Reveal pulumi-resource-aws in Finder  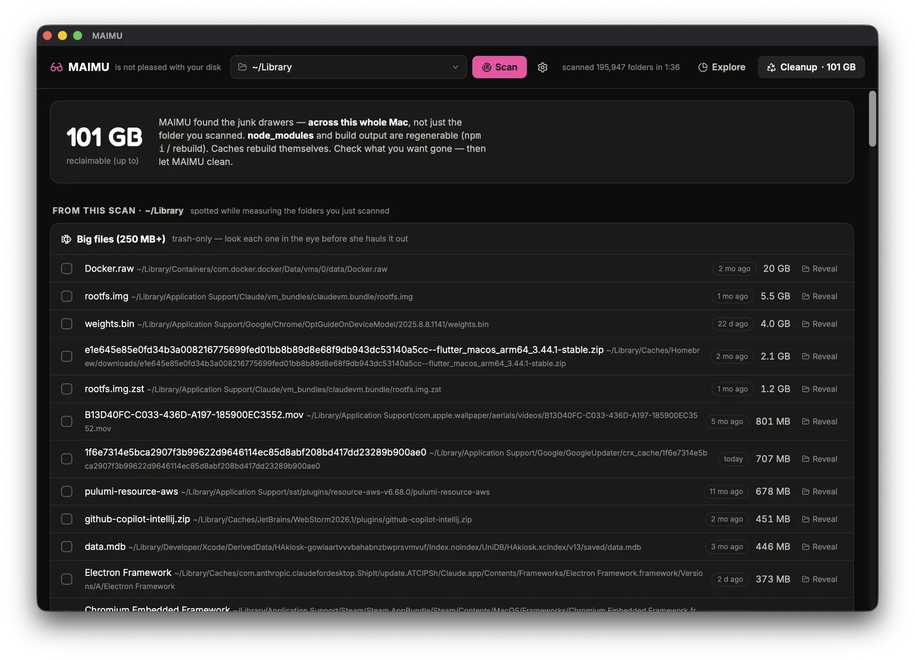click(x=819, y=491)
